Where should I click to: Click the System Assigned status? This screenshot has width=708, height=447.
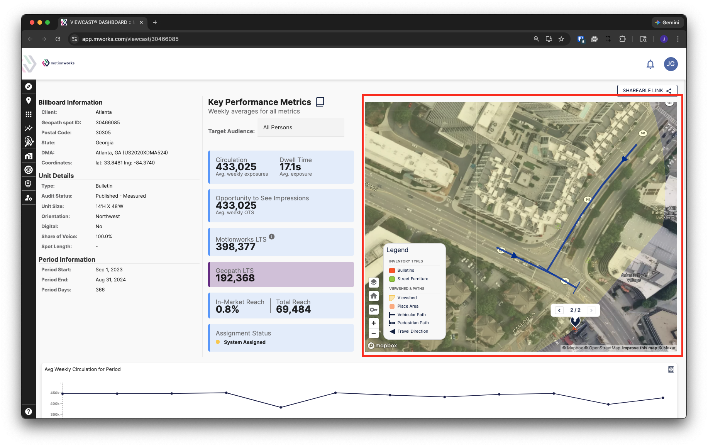click(245, 342)
